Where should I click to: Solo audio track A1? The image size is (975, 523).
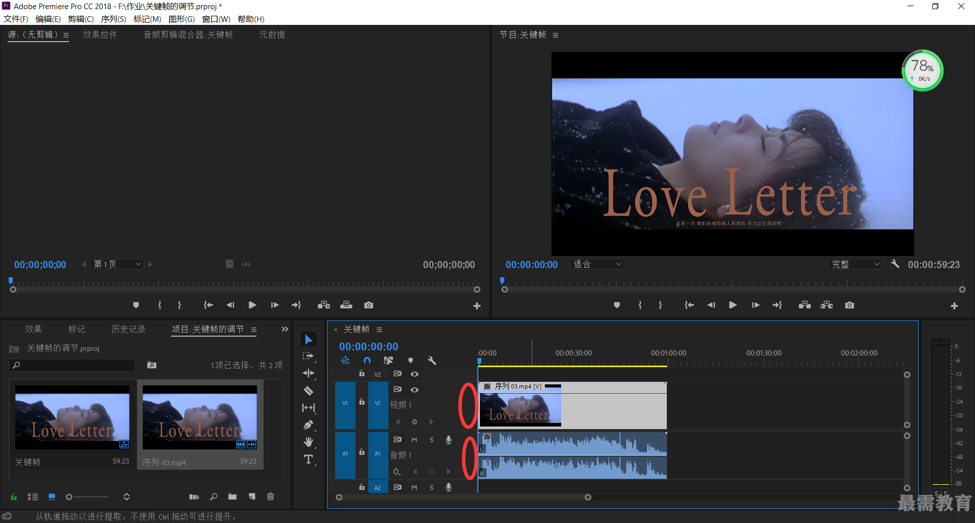tap(432, 440)
